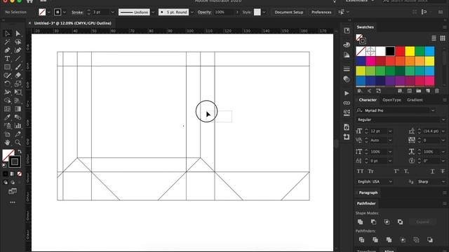This screenshot has width=449, height=252.
Task: Select the Eyedropper tool
Action: [8, 117]
